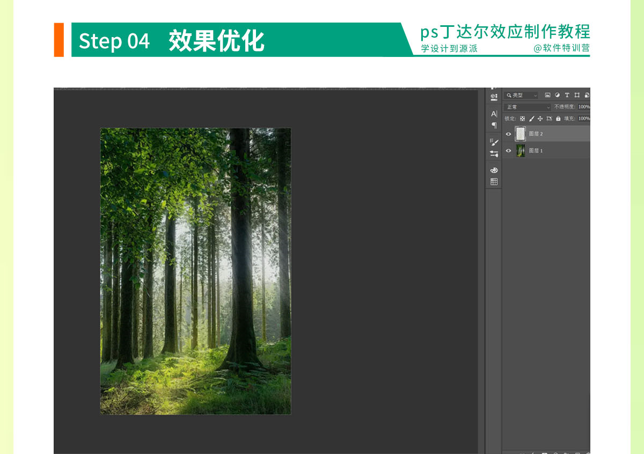Image resolution: width=644 pixels, height=454 pixels.
Task: Hide 图层 1 using its eye icon
Action: [x=509, y=151]
